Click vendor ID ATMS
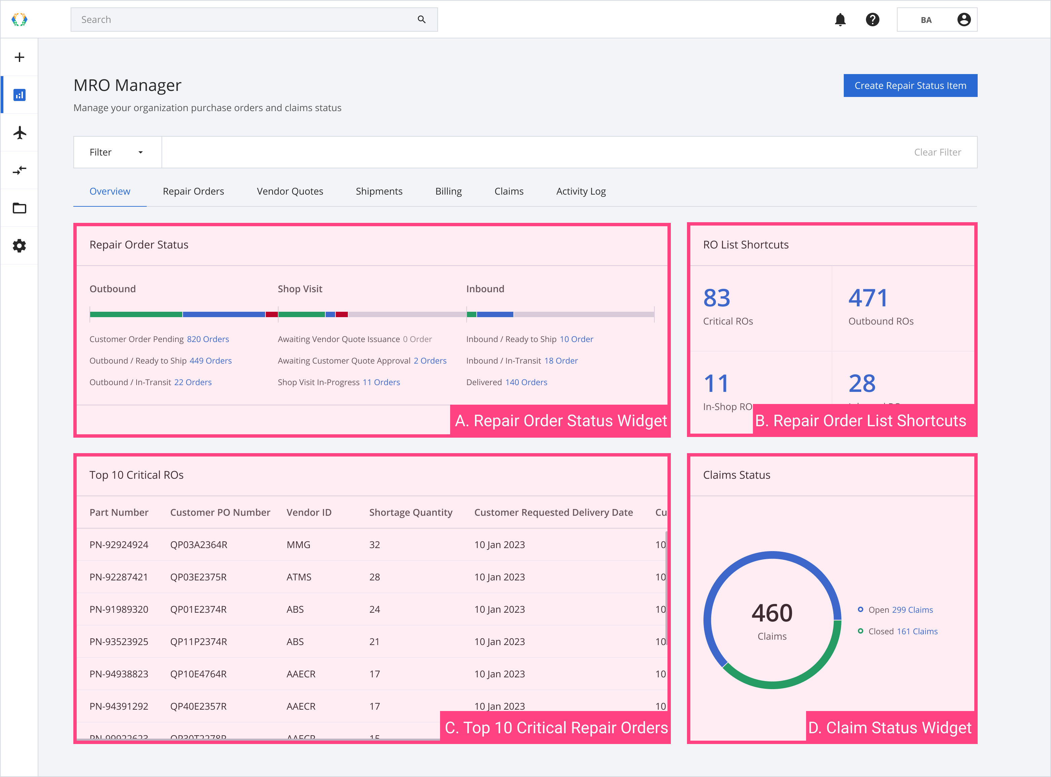 tap(298, 577)
